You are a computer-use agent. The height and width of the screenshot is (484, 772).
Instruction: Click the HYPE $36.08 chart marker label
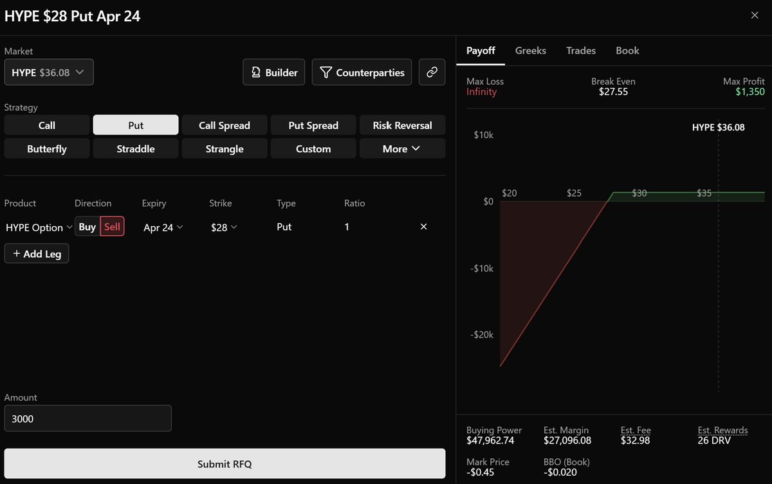[x=719, y=127]
